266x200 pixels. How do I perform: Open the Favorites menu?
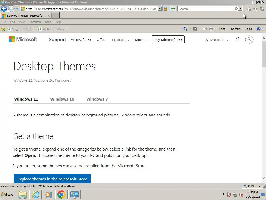[x=35, y=22]
